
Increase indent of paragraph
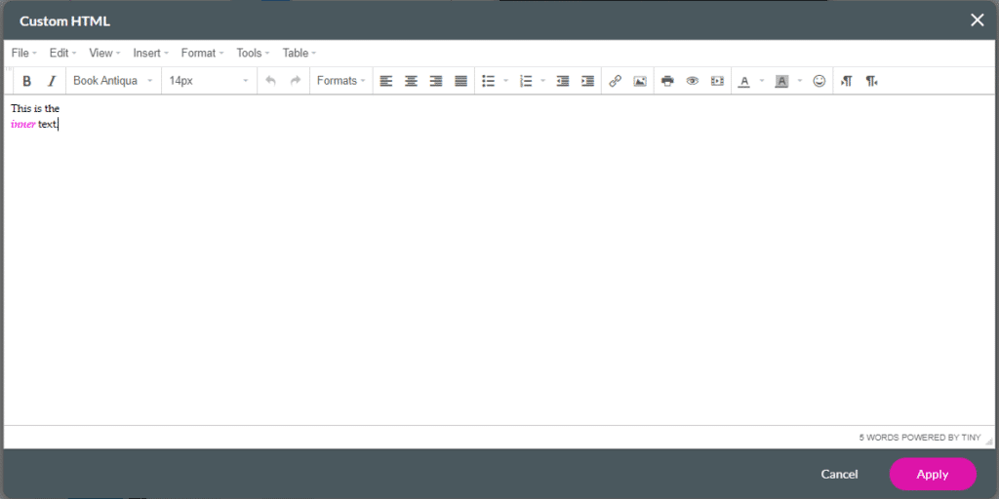click(587, 81)
